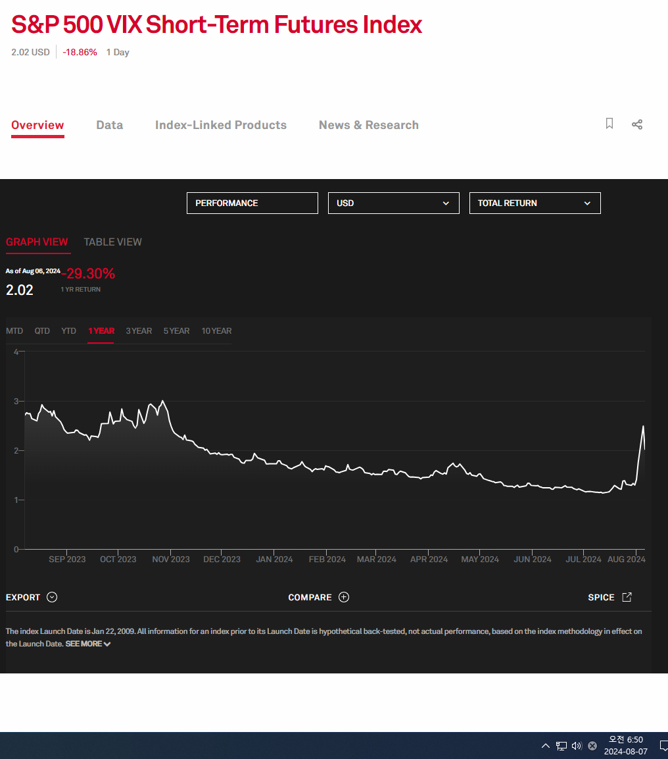The height and width of the screenshot is (759, 668).
Task: Click the index title heading
Action: (x=216, y=24)
